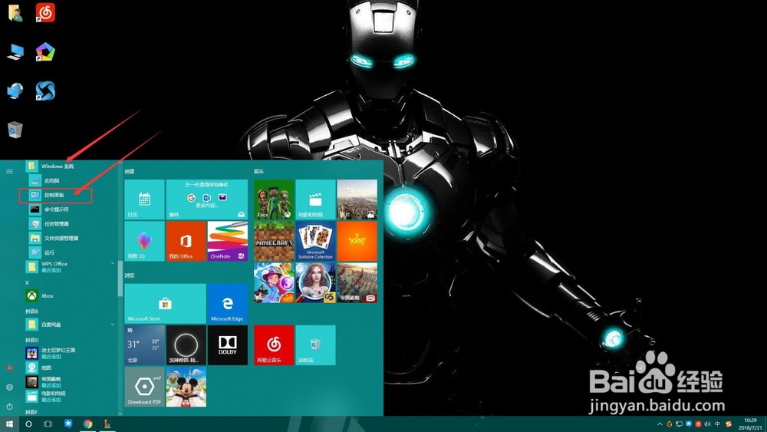Screen dimensions: 767x432
Task: Open 文件资源管理器 (File Explorer) entry
Action: 61,239
